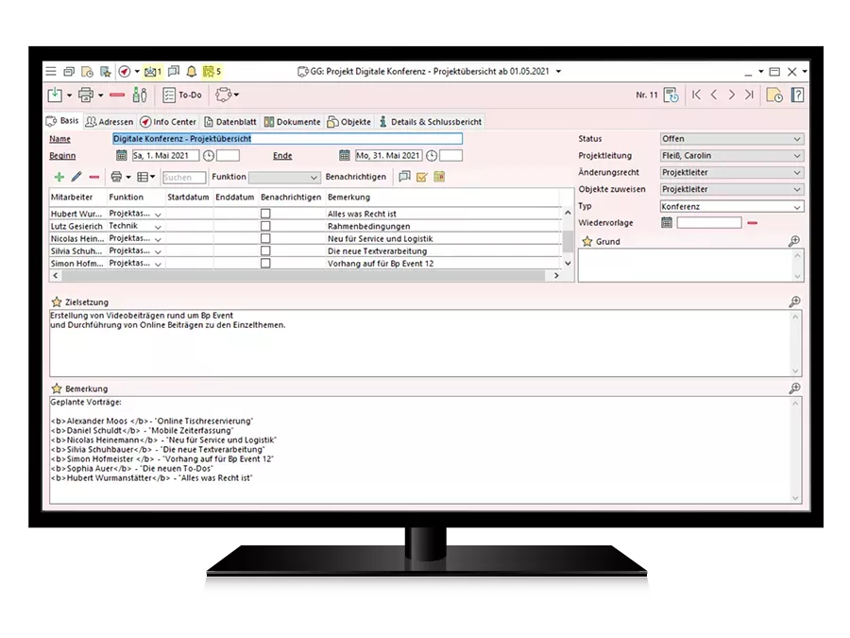This screenshot has height=638, width=850.
Task: Click the underlined Ende label link
Action: tap(282, 156)
